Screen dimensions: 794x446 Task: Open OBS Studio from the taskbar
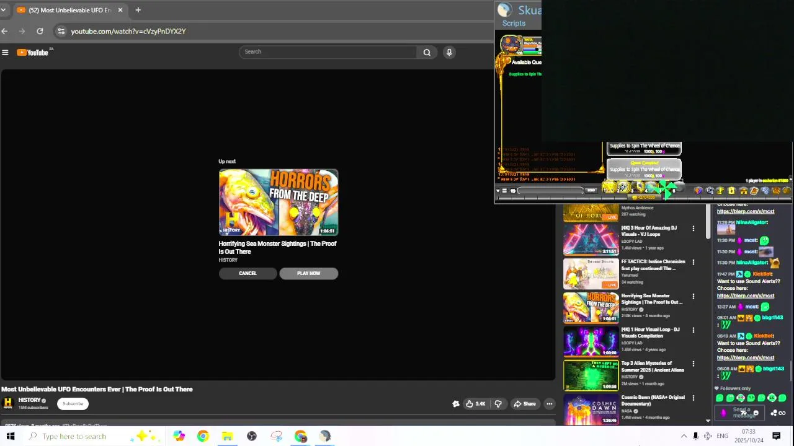coord(251,436)
